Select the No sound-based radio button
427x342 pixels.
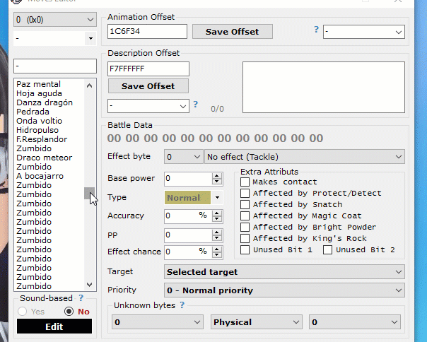(x=69, y=312)
